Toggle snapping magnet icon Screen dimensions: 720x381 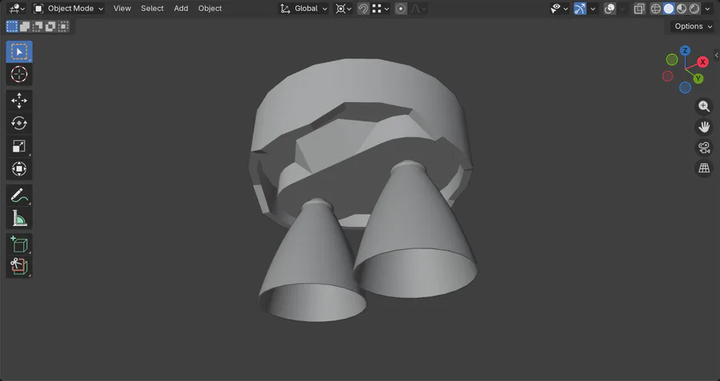[x=363, y=8]
